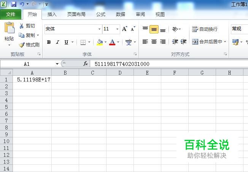
Task: Toggle Align Text Left
Action: coord(145,42)
